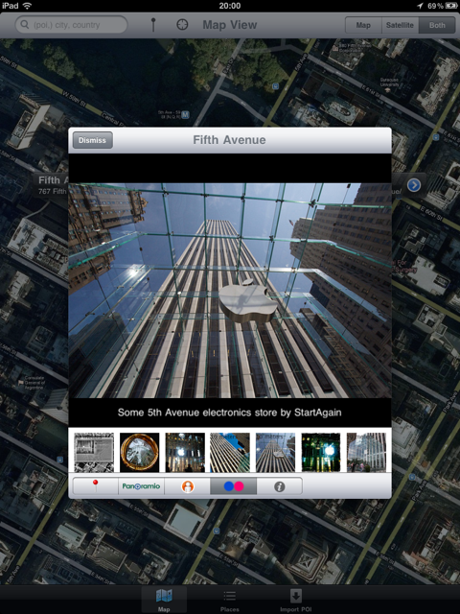The height and width of the screenshot is (614, 460).
Task: Tap the Fifth Avenue popup title
Action: 229,140
